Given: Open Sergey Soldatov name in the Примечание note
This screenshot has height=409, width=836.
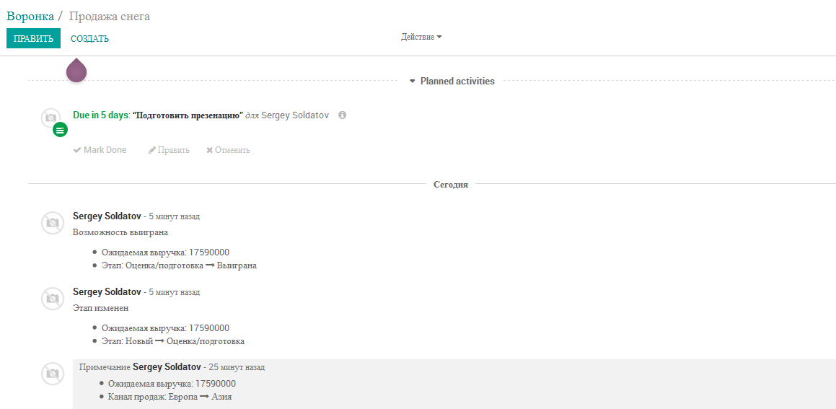Looking at the screenshot, I should [x=167, y=367].
